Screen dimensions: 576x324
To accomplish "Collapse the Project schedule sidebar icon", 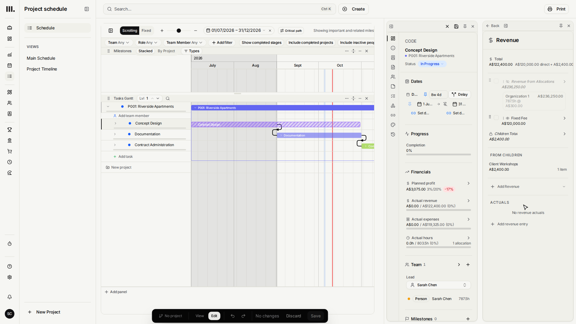I will tap(87, 9).
